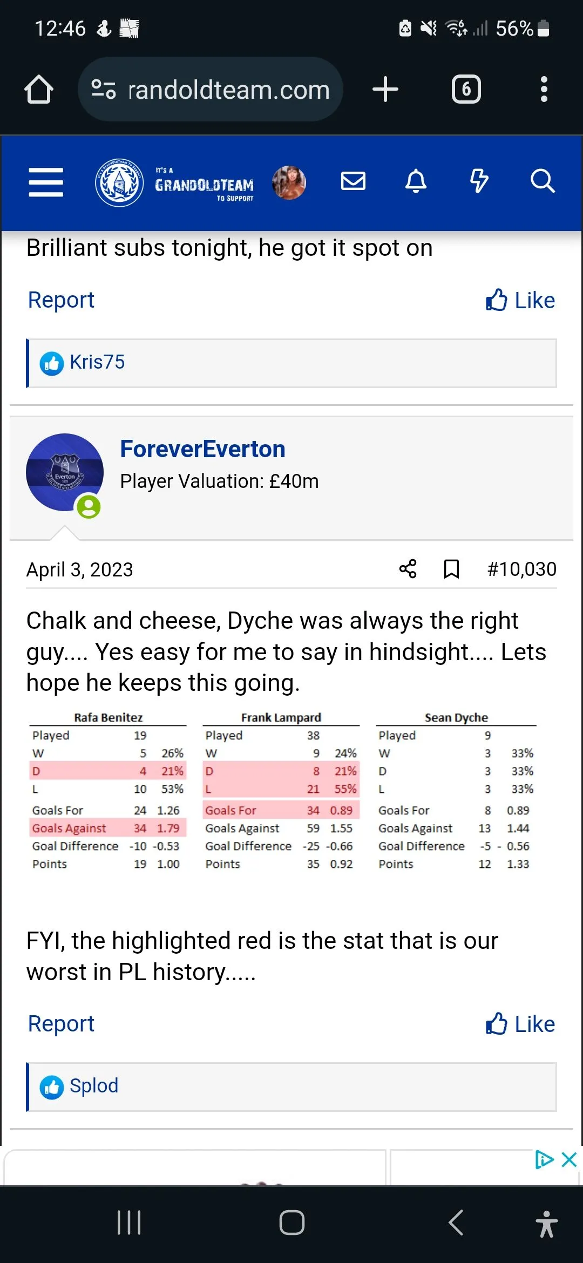This screenshot has width=583, height=1263.
Task: Like the "Brilliant subs tonight" post
Action: (x=520, y=300)
